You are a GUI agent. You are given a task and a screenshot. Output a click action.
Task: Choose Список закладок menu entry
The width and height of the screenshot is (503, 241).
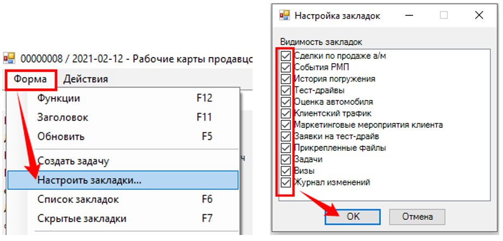[78, 199]
